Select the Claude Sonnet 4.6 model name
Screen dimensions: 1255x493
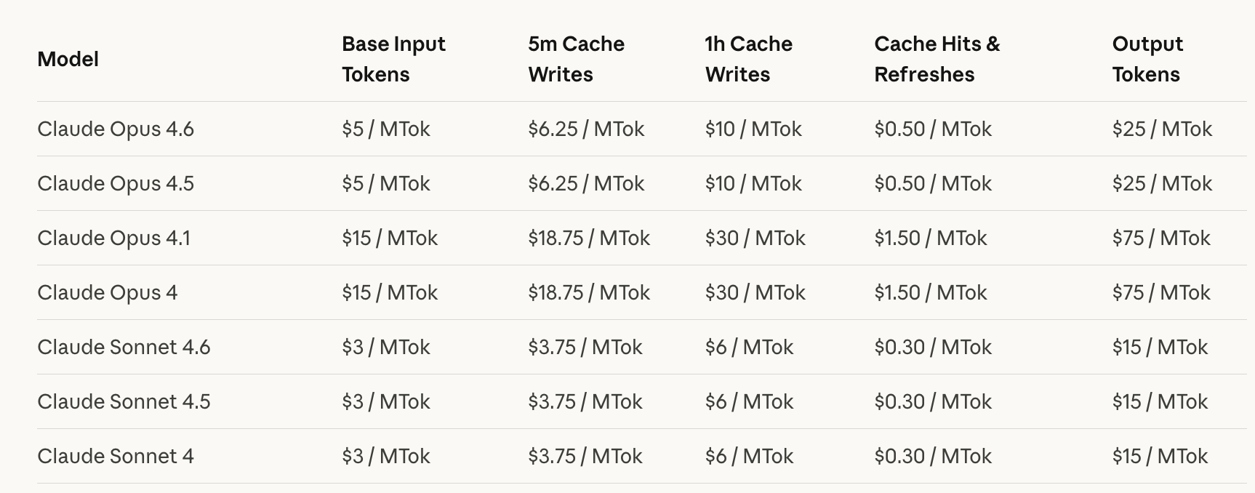click(x=124, y=347)
